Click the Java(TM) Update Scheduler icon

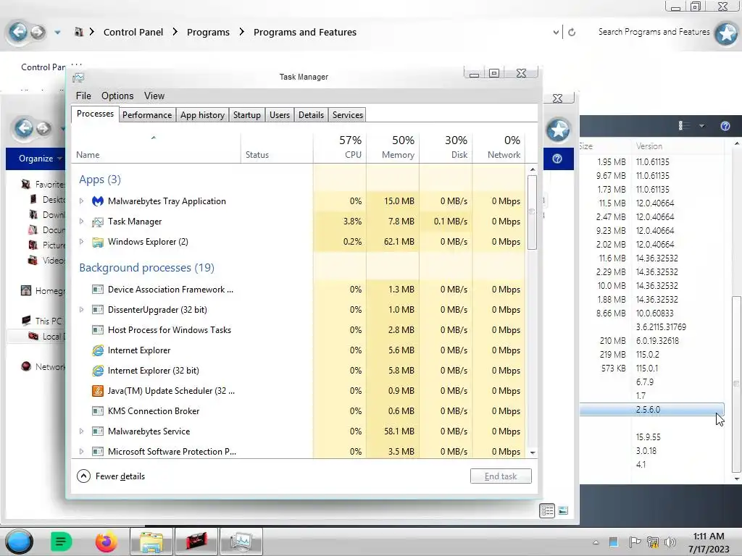98,391
